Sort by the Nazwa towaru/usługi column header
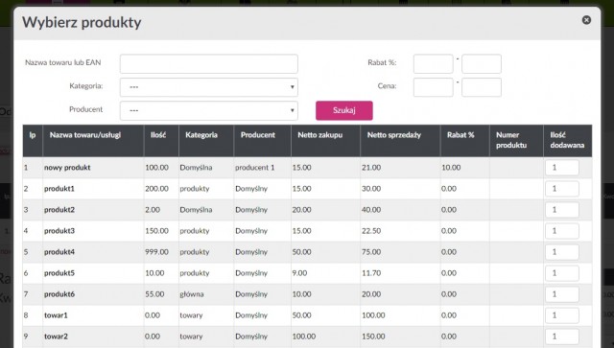The width and height of the screenshot is (614, 348). (x=85, y=135)
